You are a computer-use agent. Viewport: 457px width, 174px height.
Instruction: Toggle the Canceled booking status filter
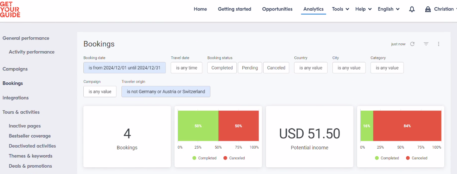(x=276, y=68)
